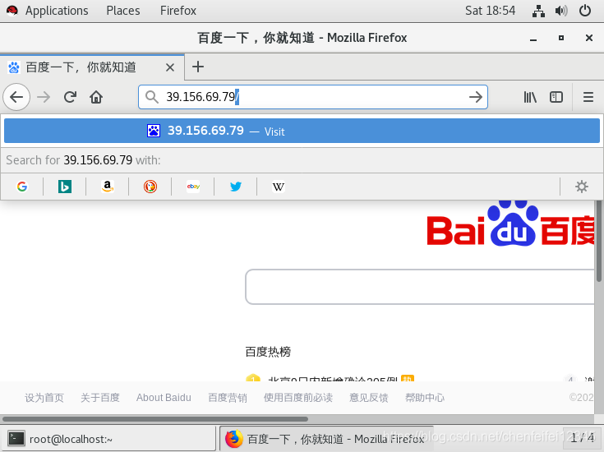604x452 pixels.
Task: Search with Bing icon
Action: pos(65,187)
